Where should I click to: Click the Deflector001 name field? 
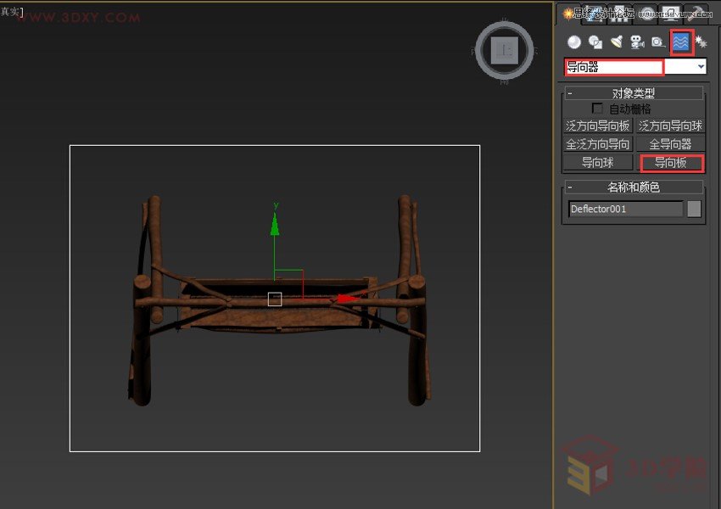[x=625, y=209]
